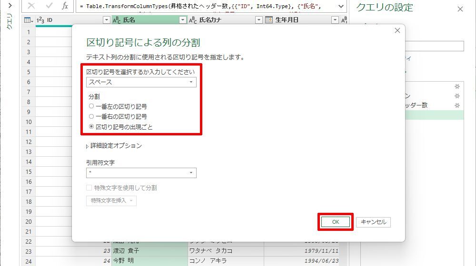Click the table icon in grid corner
This screenshot has height=266, width=476.
tap(28, 20)
